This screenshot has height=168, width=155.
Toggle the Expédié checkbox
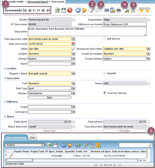click(x=105, y=73)
